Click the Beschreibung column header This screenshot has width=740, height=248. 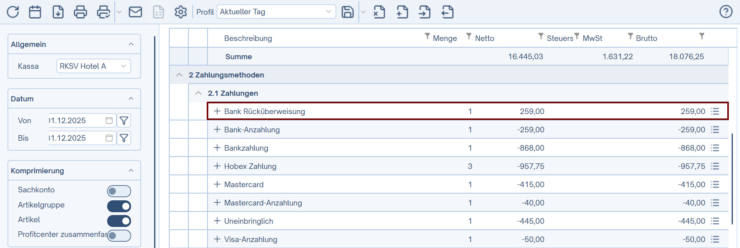click(x=248, y=38)
